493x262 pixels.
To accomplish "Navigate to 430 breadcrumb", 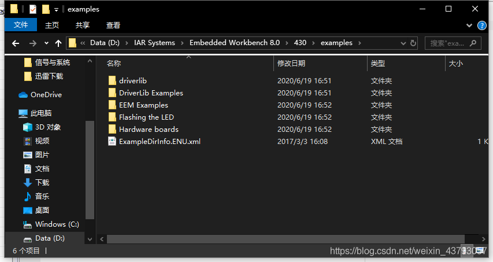I will [x=300, y=43].
